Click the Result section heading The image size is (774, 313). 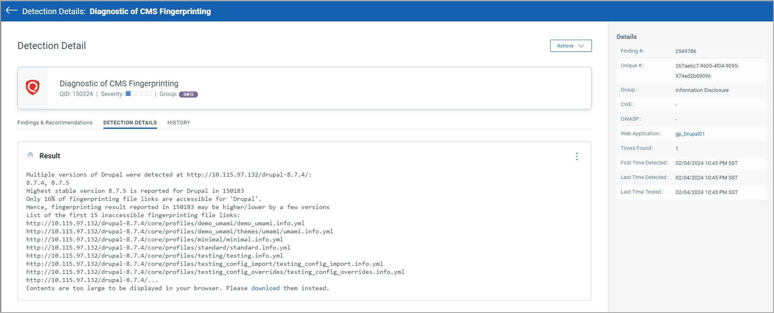coord(50,156)
